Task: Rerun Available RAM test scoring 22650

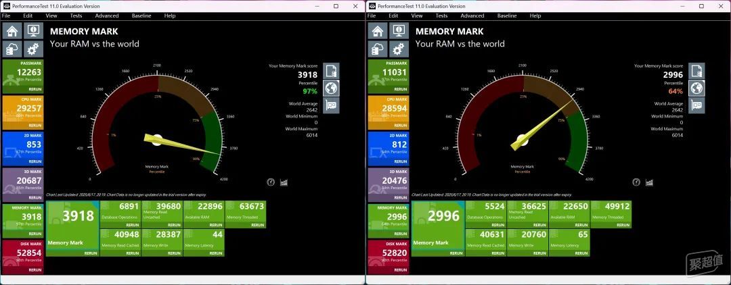Action: tap(581, 225)
